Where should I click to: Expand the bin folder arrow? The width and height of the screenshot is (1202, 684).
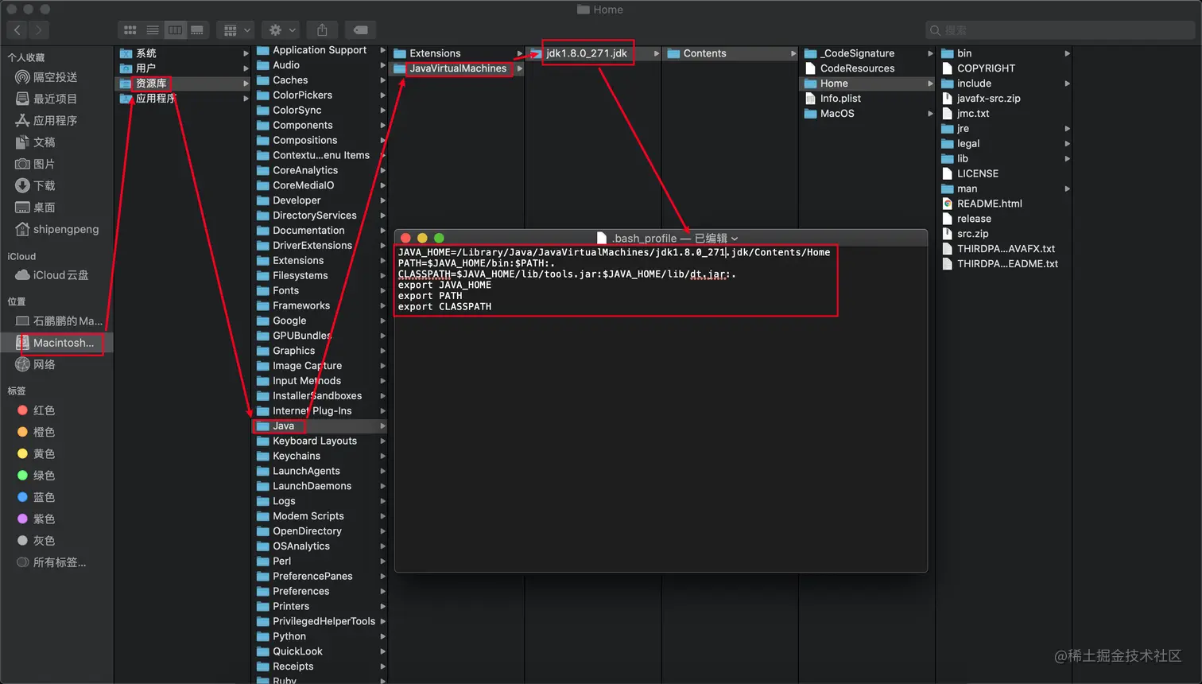click(x=1067, y=53)
